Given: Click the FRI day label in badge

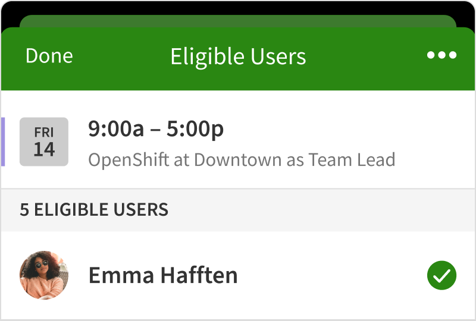Looking at the screenshot, I should point(44,133).
